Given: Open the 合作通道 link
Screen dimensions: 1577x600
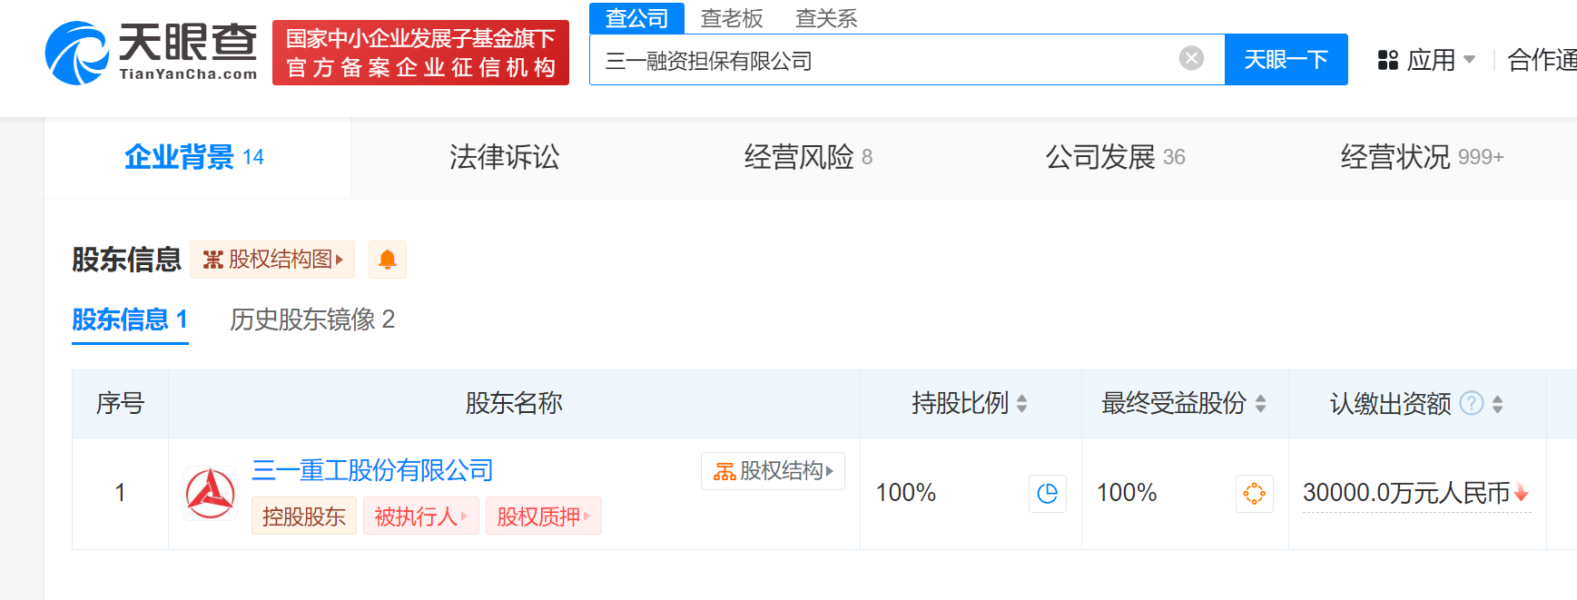Looking at the screenshot, I should point(1542,60).
